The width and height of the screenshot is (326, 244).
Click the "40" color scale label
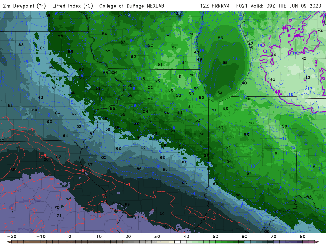(186, 237)
